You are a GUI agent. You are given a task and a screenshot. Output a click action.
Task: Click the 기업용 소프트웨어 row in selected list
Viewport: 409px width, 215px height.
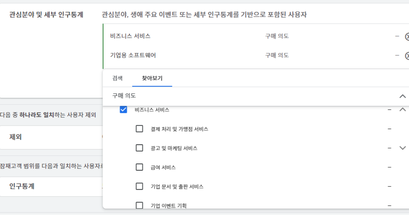tap(133, 55)
